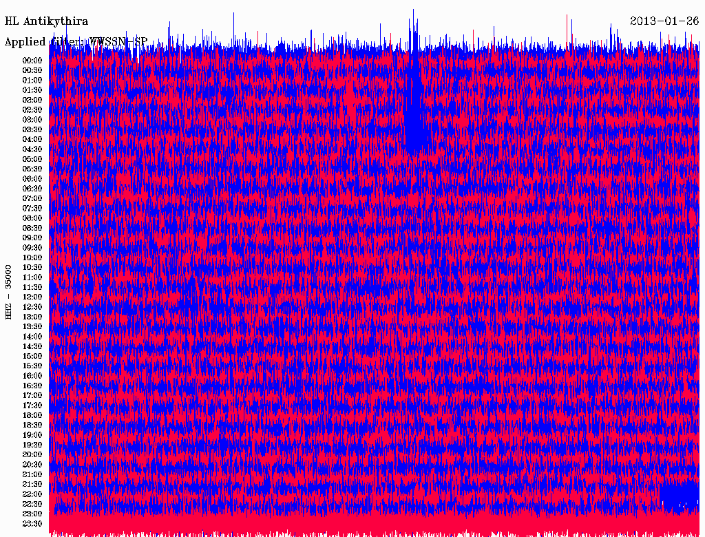This screenshot has width=705, height=537.
Task: Click the date label 2013-01-26
Action: pos(664,21)
